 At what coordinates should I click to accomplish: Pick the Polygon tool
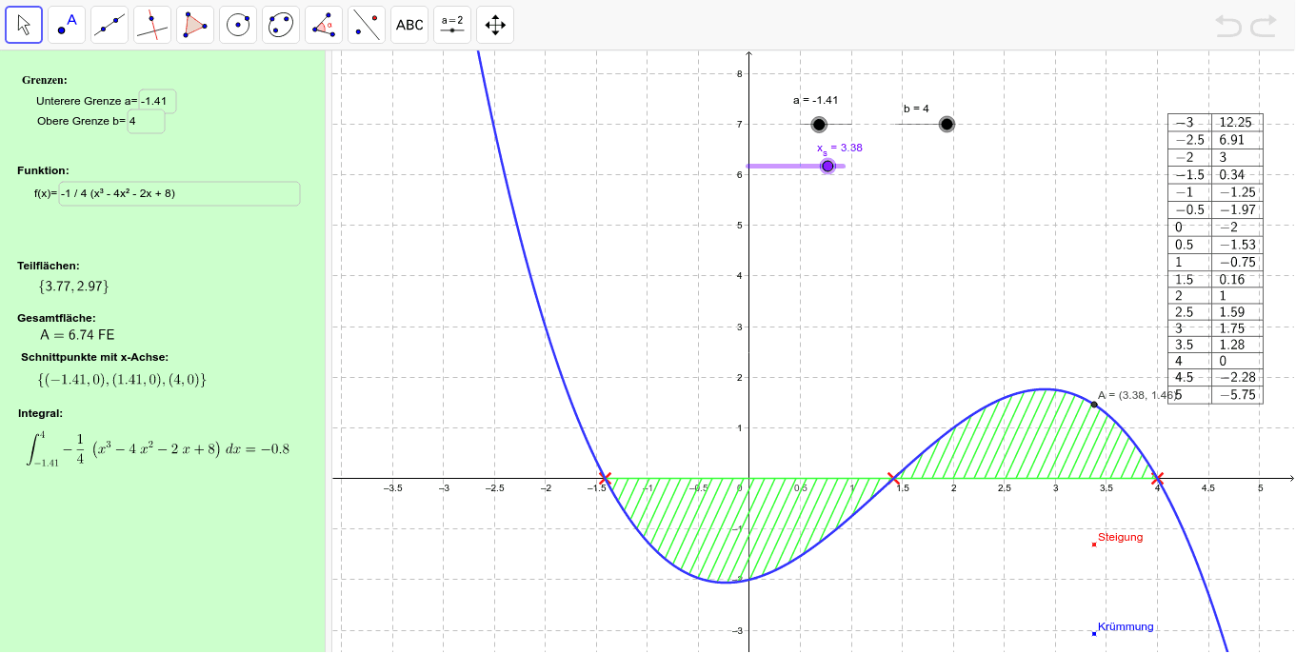click(195, 25)
